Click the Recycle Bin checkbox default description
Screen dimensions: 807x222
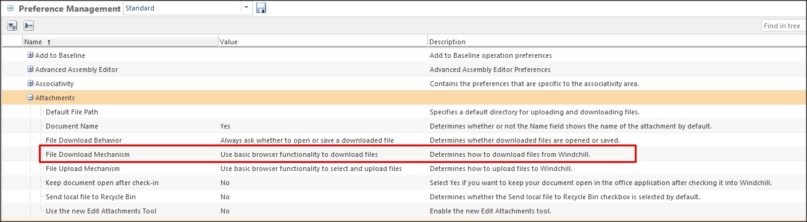(x=565, y=197)
